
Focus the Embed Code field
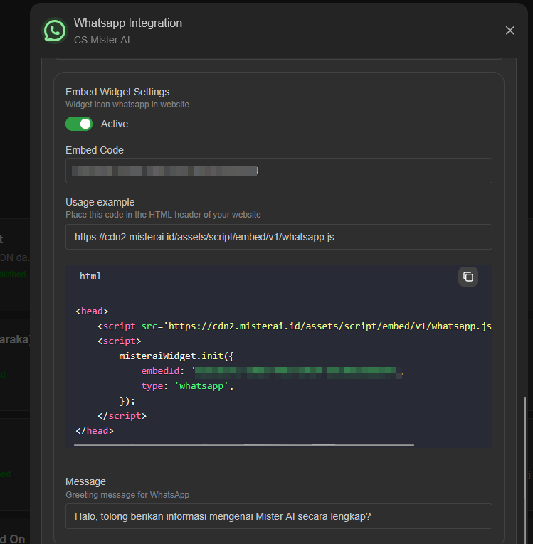pos(278,171)
